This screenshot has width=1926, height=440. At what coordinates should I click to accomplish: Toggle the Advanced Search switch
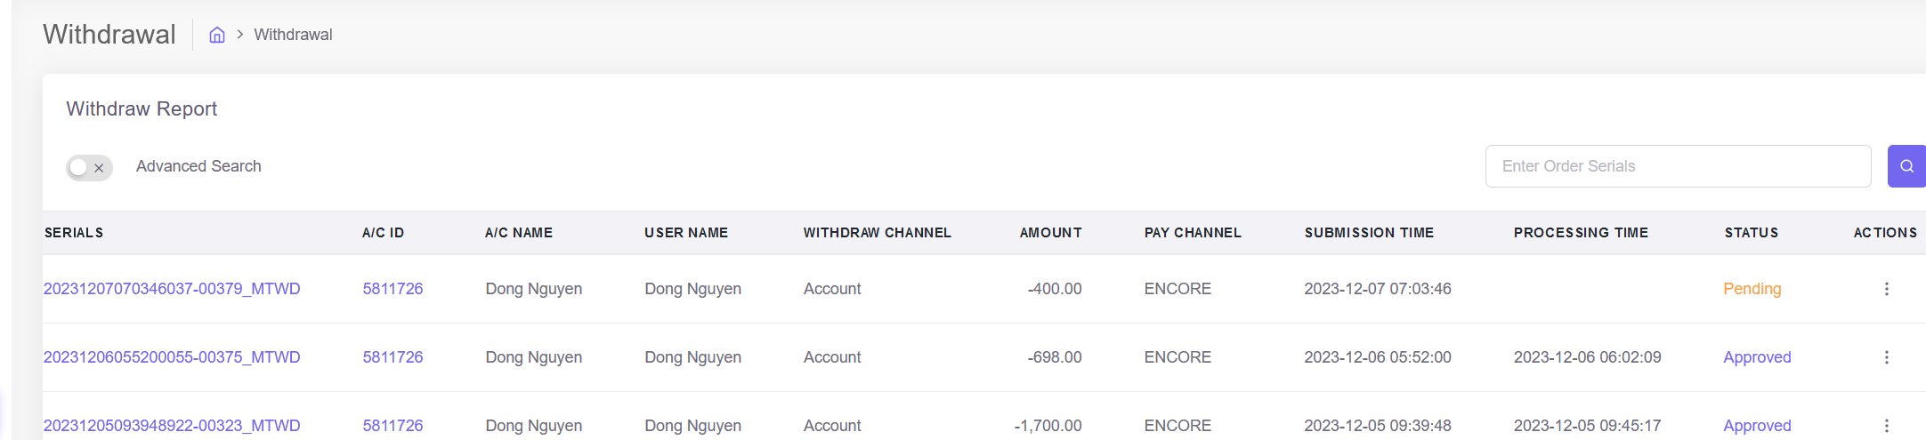pyautogui.click(x=89, y=167)
